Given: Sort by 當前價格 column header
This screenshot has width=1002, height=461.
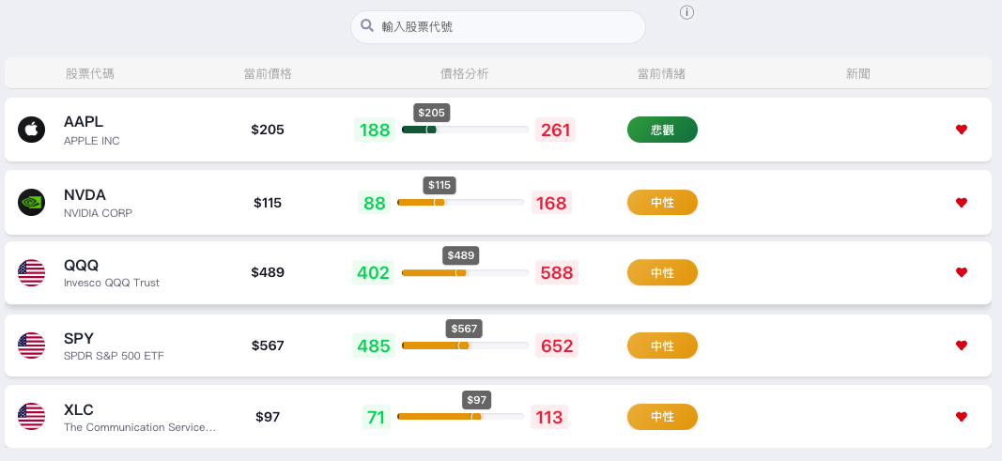Looking at the screenshot, I should coord(268,74).
